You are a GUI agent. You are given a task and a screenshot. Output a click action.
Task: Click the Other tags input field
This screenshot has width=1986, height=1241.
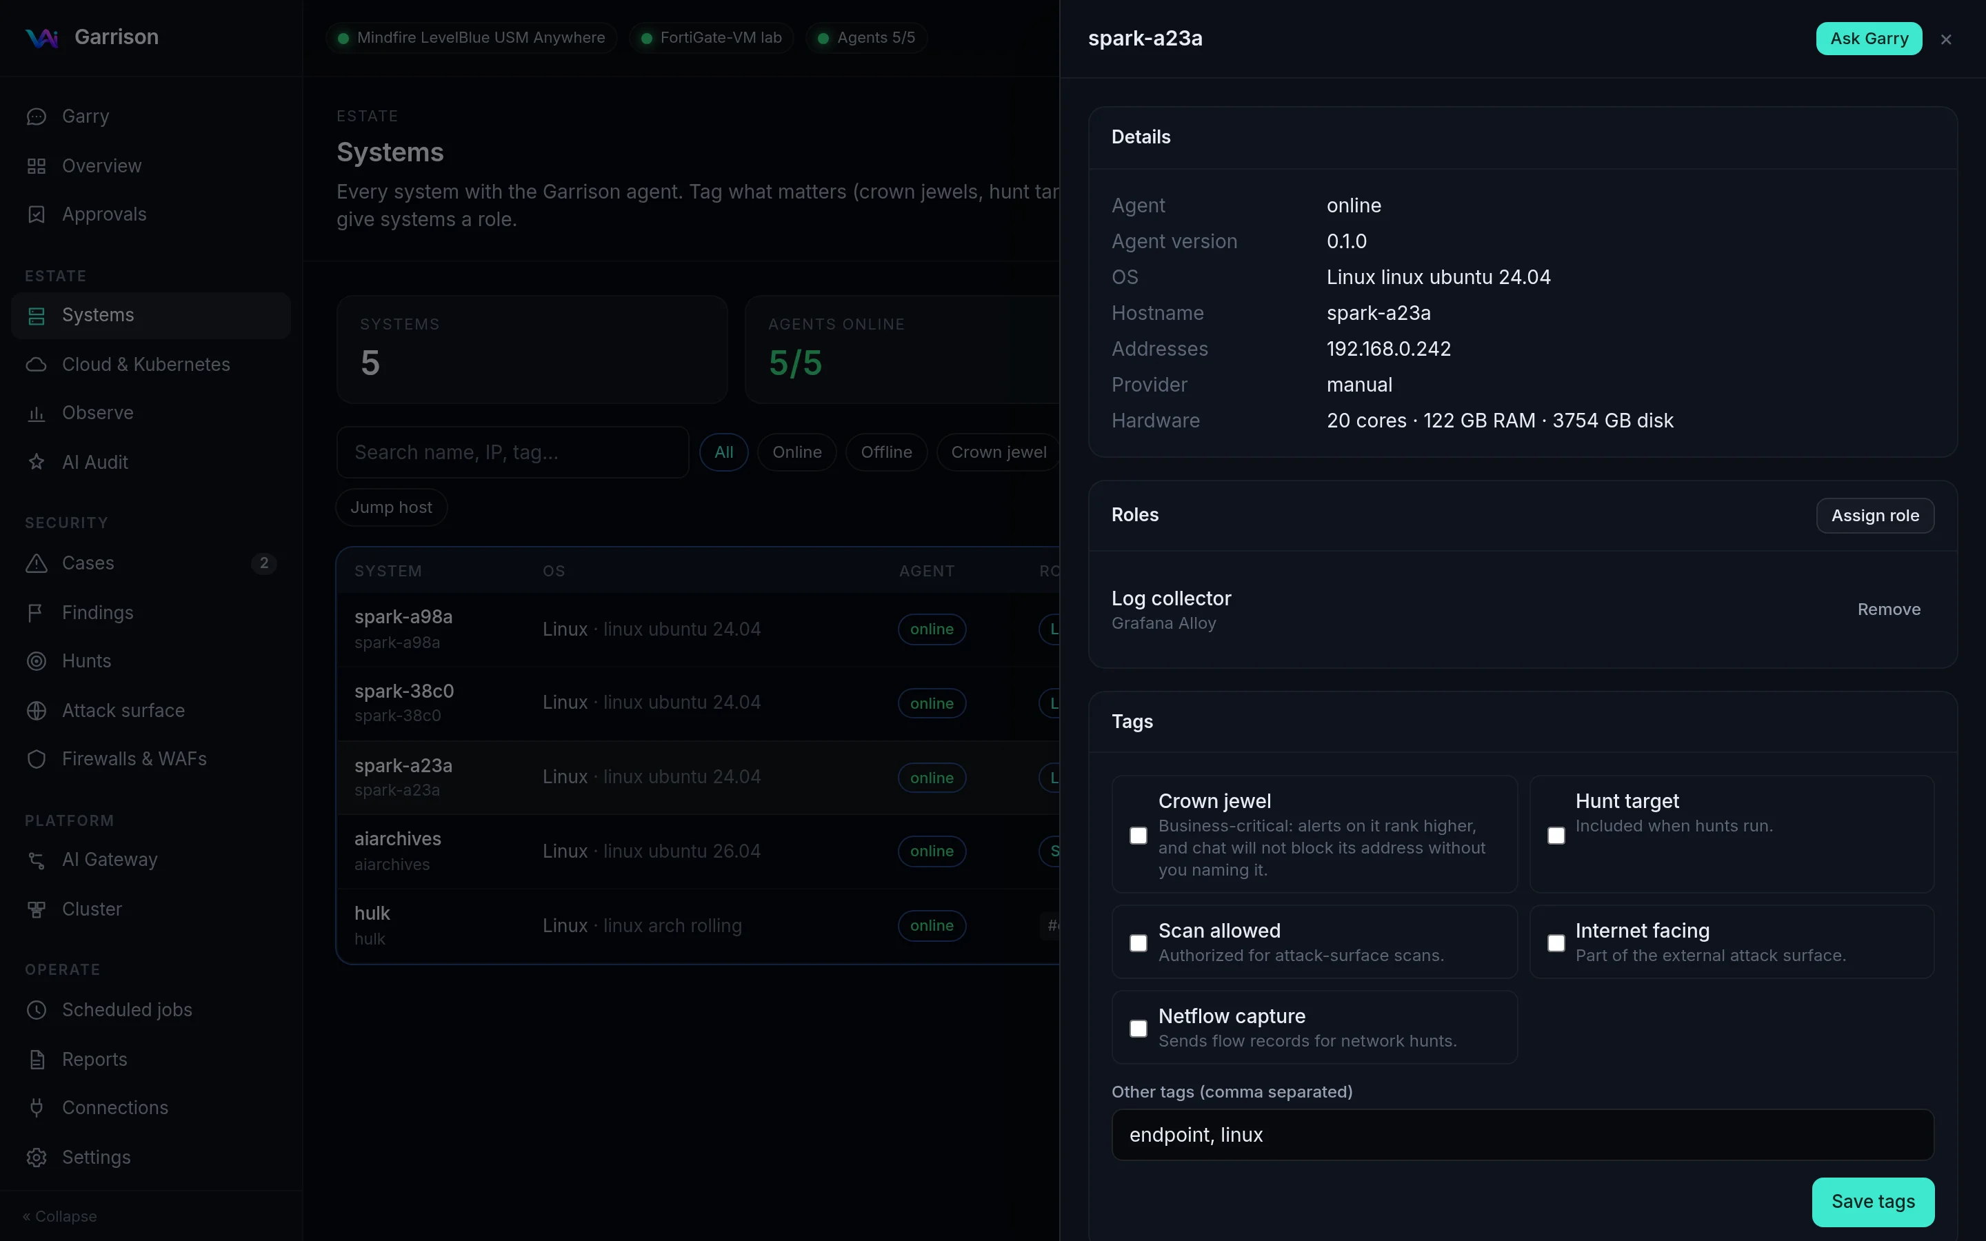pos(1523,1135)
